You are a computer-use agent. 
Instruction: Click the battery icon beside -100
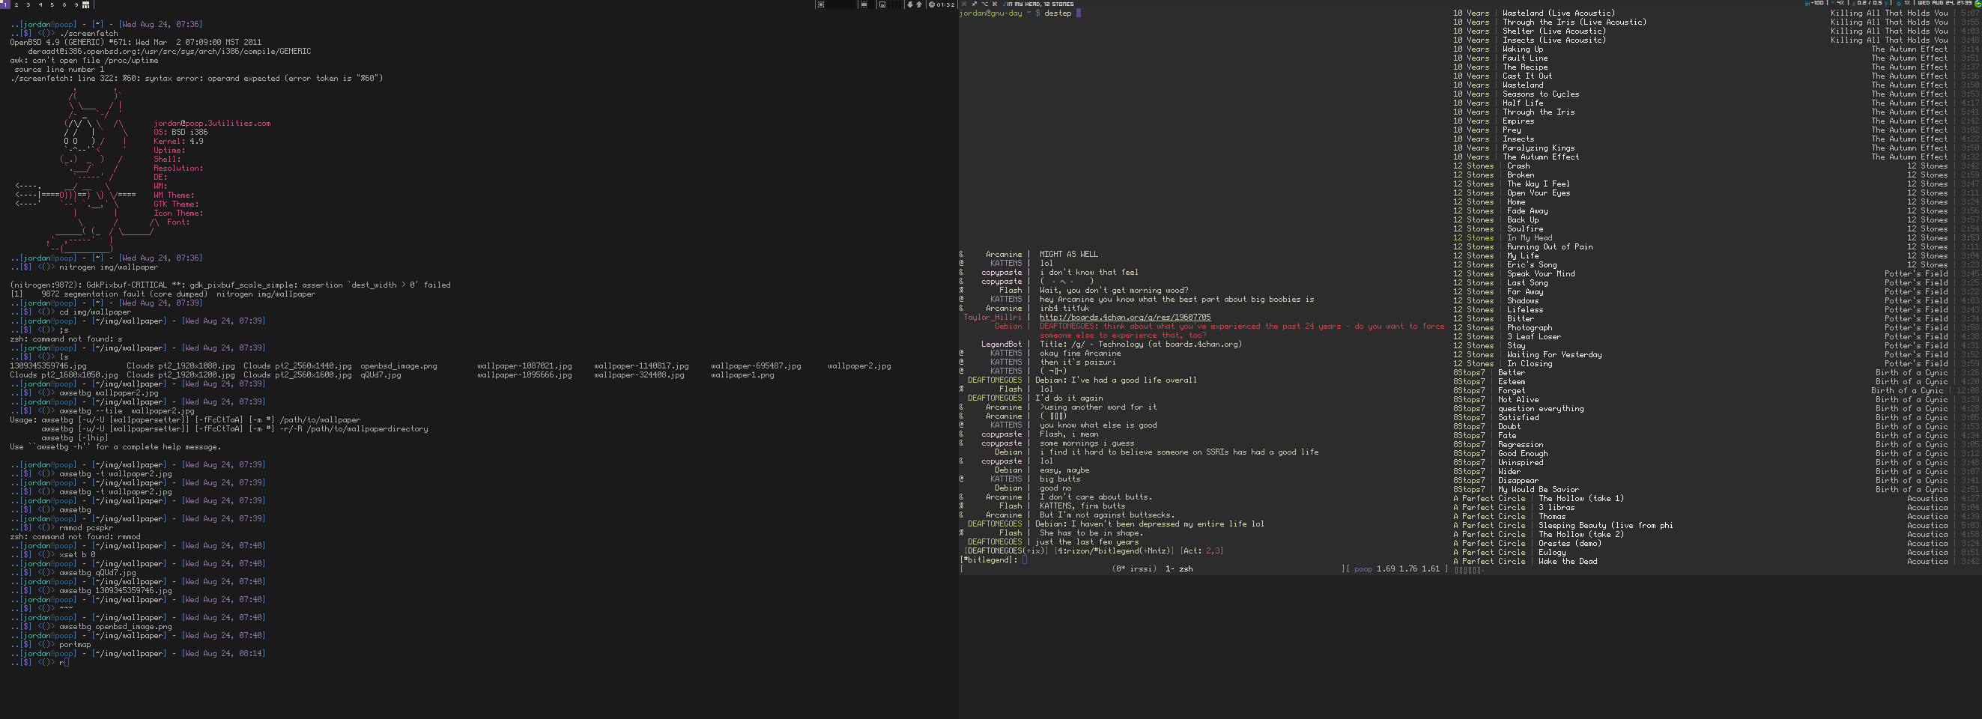pos(1807,3)
